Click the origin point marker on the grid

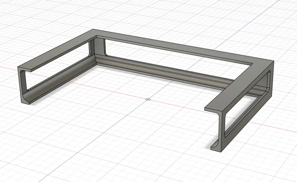pos(148,99)
